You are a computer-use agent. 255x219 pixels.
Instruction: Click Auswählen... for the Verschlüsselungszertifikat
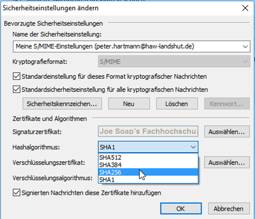227,162
